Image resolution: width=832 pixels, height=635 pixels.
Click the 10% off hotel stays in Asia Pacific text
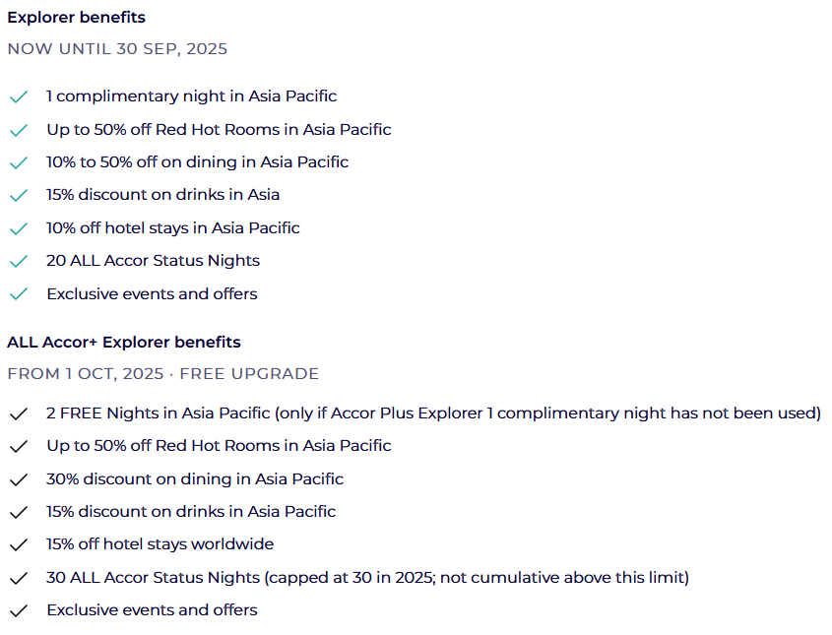coord(173,228)
